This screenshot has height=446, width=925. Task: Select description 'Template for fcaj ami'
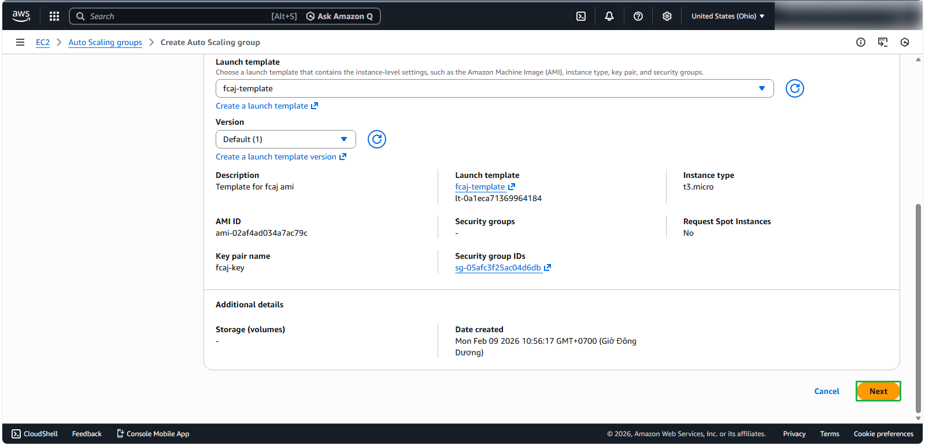pos(255,187)
